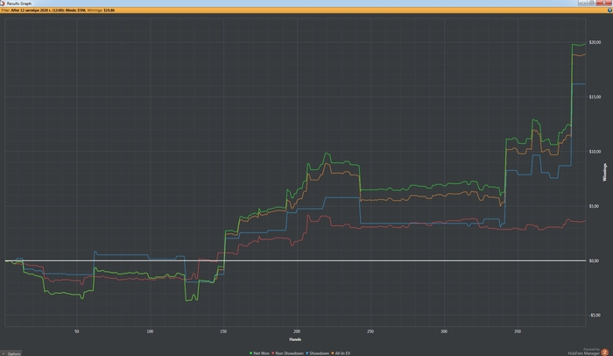Close the Results Graph window

pyautogui.click(x=604, y=3)
